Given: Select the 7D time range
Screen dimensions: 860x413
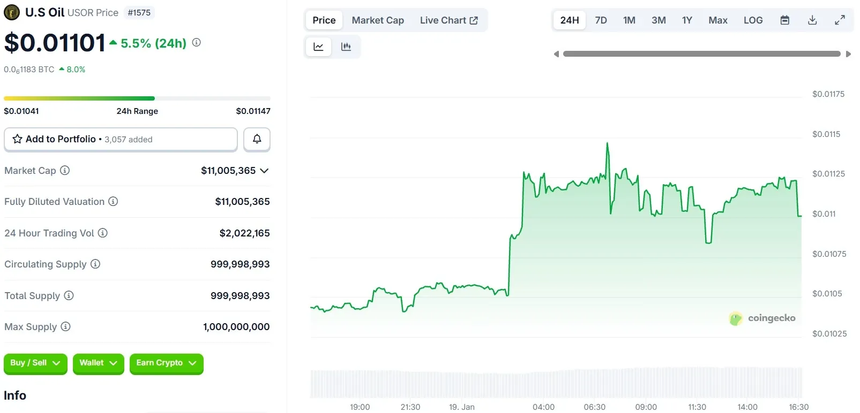Looking at the screenshot, I should tap(601, 20).
